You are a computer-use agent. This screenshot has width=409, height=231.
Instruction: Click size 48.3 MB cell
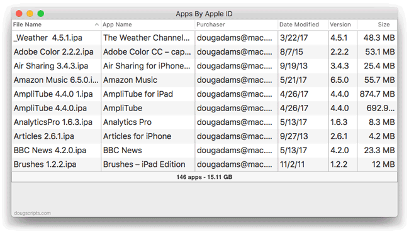[377, 38]
